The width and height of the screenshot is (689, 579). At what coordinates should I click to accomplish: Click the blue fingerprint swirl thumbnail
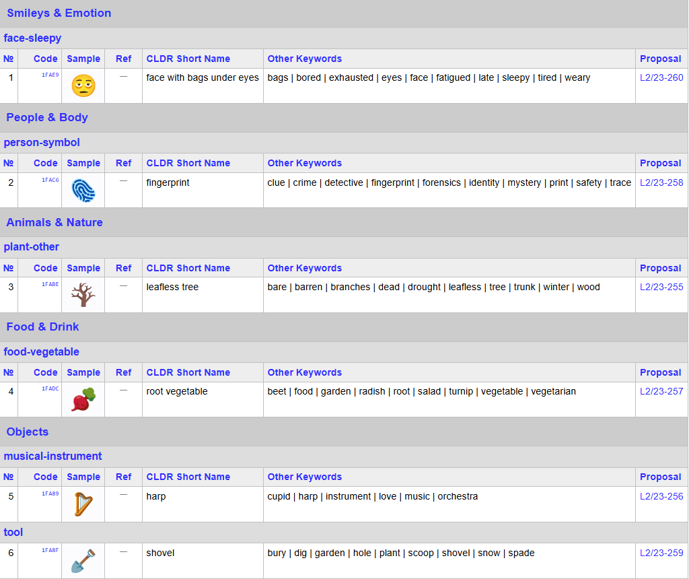tap(83, 190)
